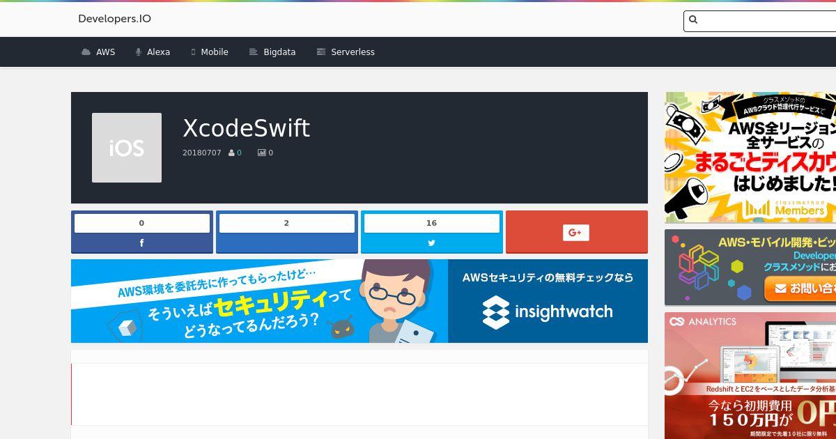Click the author person icon
Image resolution: width=836 pixels, height=439 pixels.
[x=231, y=153]
